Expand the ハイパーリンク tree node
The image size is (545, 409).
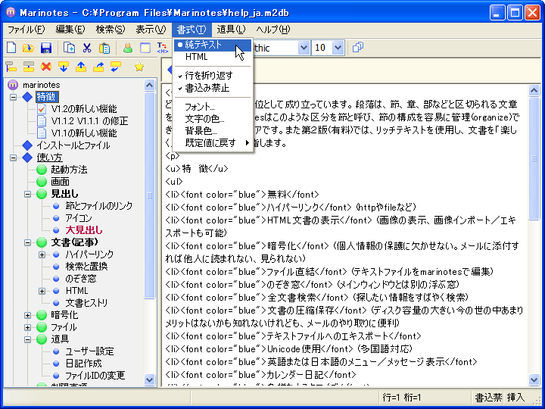tap(42, 254)
